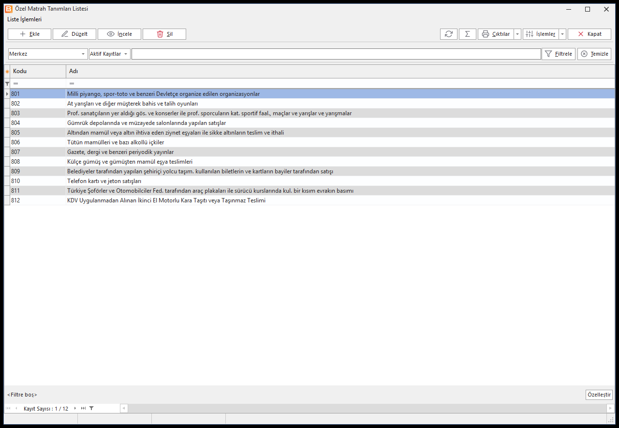Expand the Çıktılar dropdown arrow

pos(517,34)
